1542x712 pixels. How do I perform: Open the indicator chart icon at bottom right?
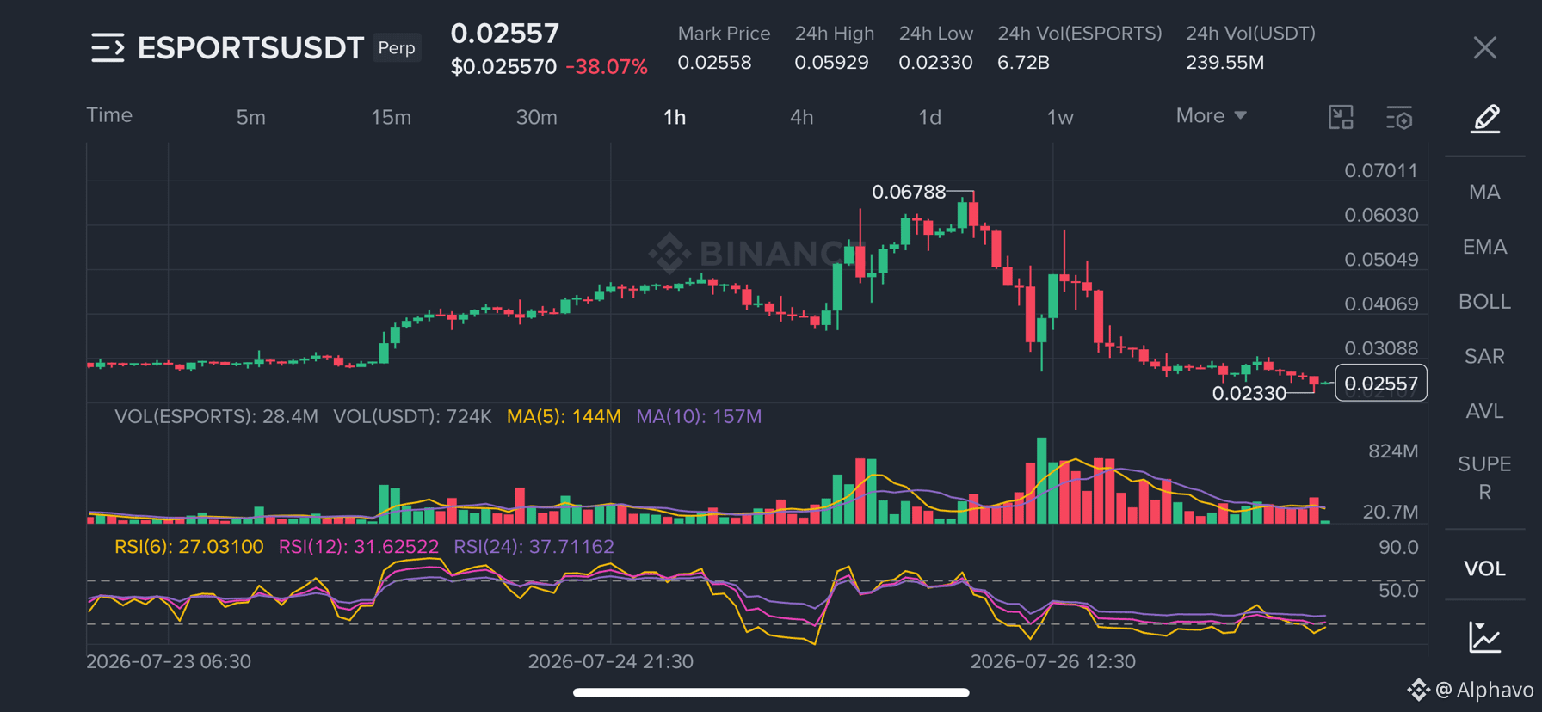(x=1485, y=637)
